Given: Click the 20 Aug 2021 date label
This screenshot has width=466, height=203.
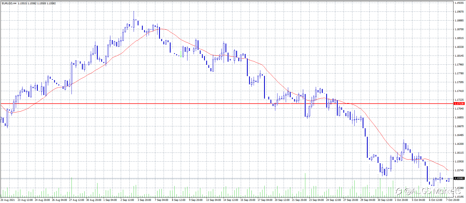Looking at the screenshot, I should click(8, 200).
